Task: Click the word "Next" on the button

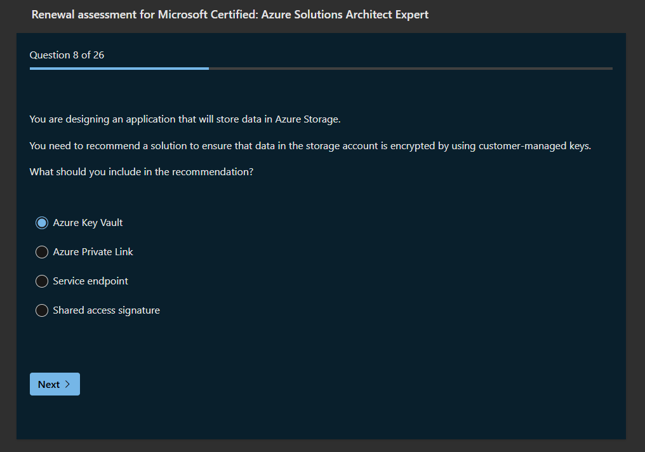Action: (49, 384)
